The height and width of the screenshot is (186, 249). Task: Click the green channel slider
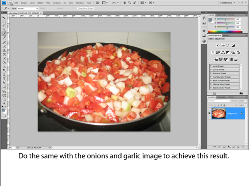[226, 23]
